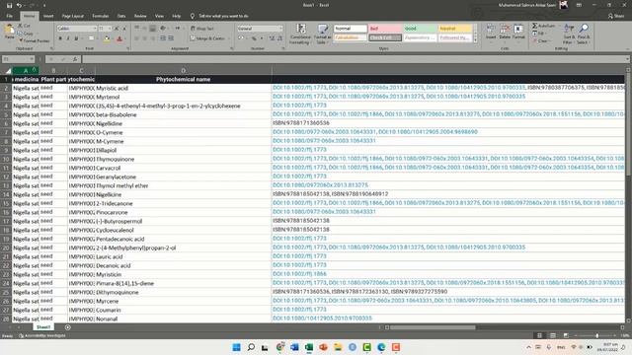This screenshot has width=632, height=355.
Task: Click Merge & Center
Action: (207, 38)
